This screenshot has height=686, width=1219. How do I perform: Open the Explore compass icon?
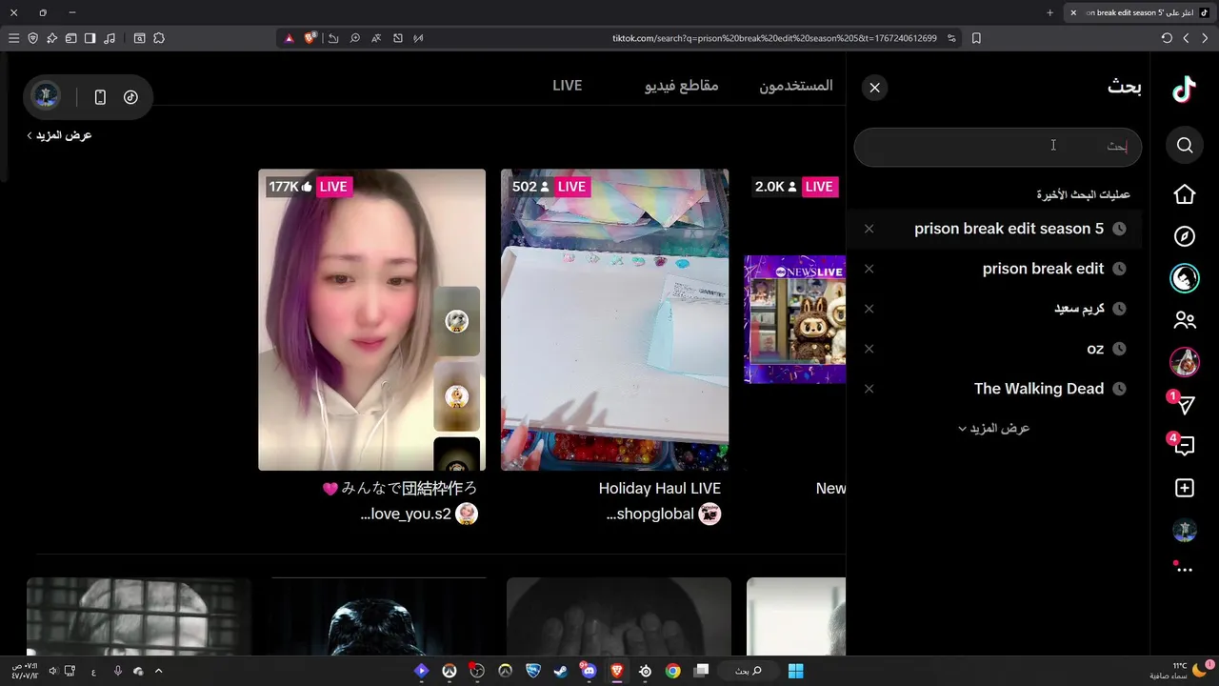[x=1185, y=236]
